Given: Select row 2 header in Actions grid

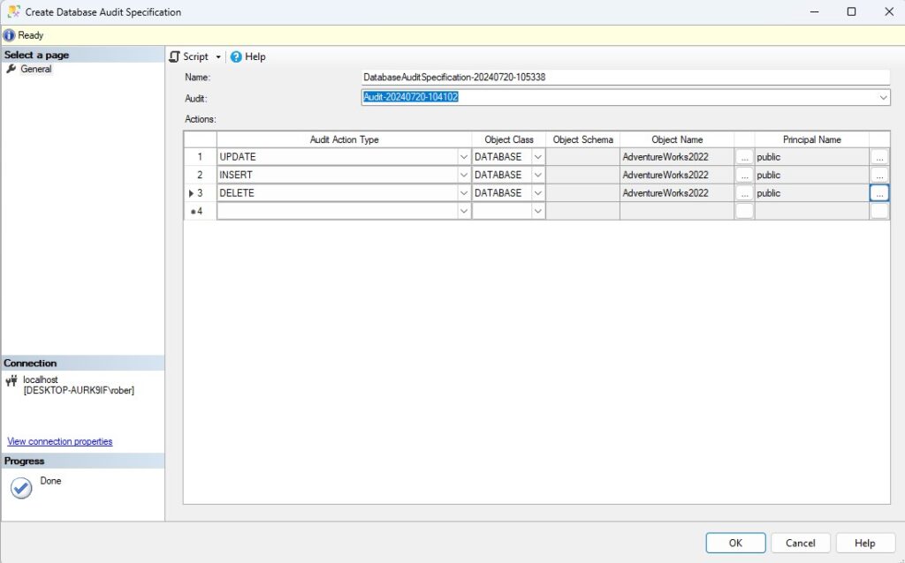Looking at the screenshot, I should click(x=200, y=175).
